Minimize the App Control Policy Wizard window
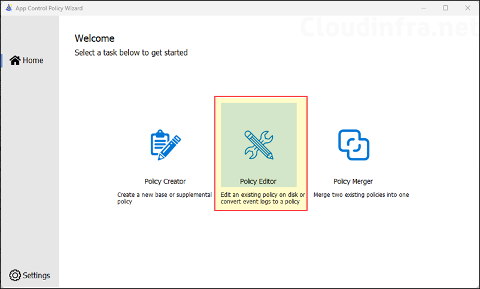This screenshot has height=289, width=480. (417, 8)
